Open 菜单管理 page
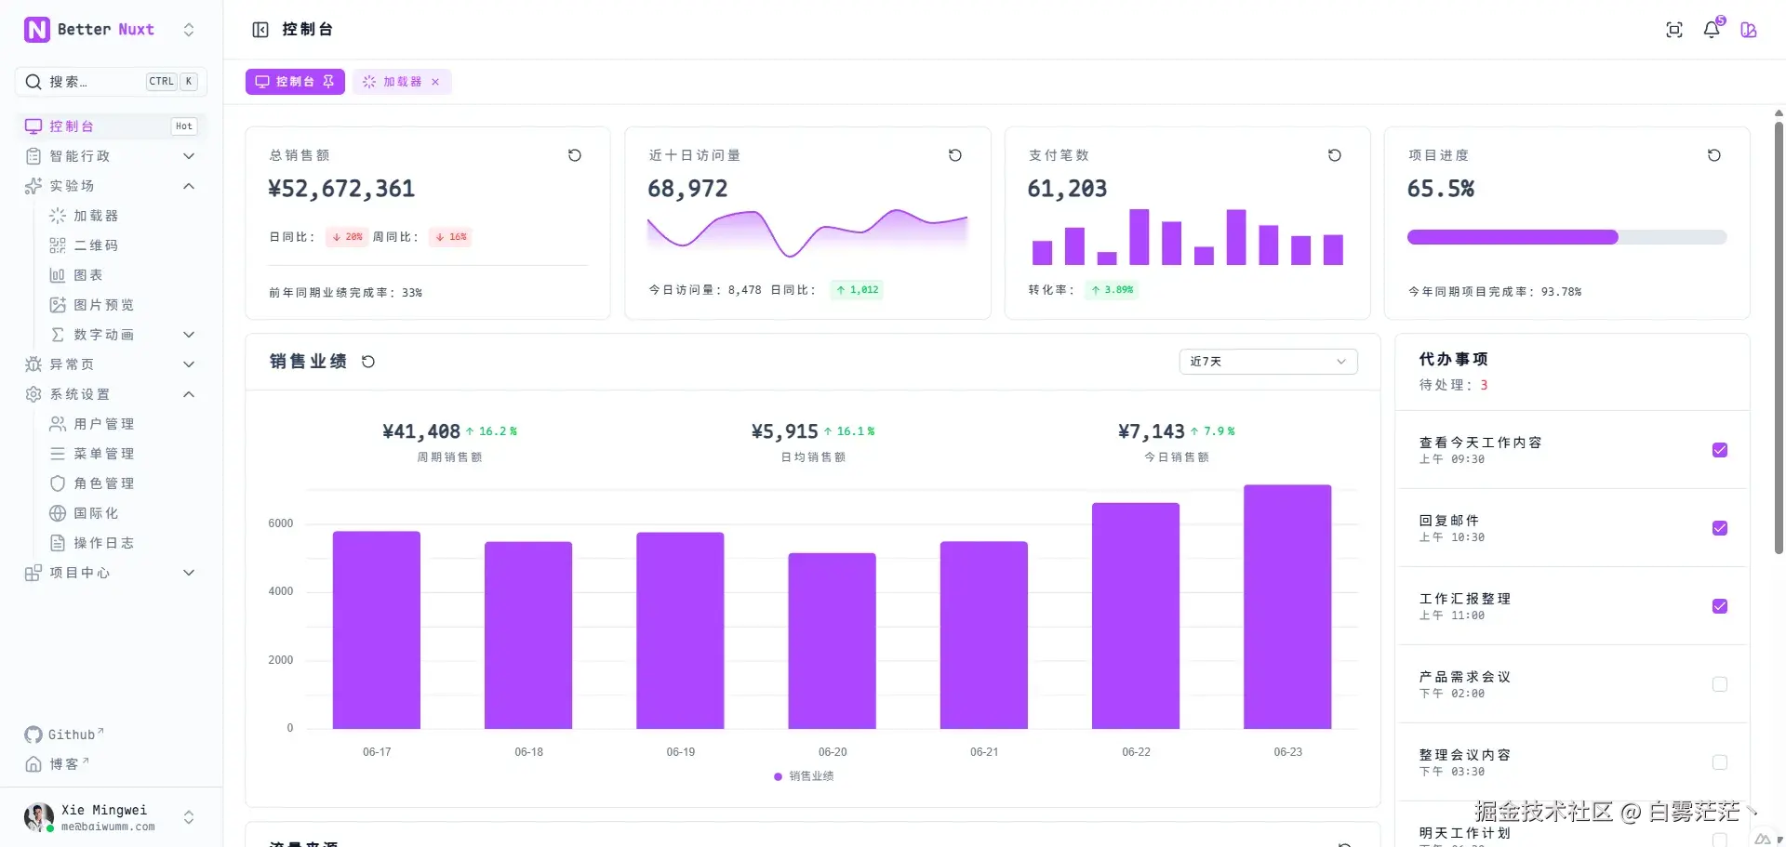The image size is (1786, 847). click(x=122, y=454)
